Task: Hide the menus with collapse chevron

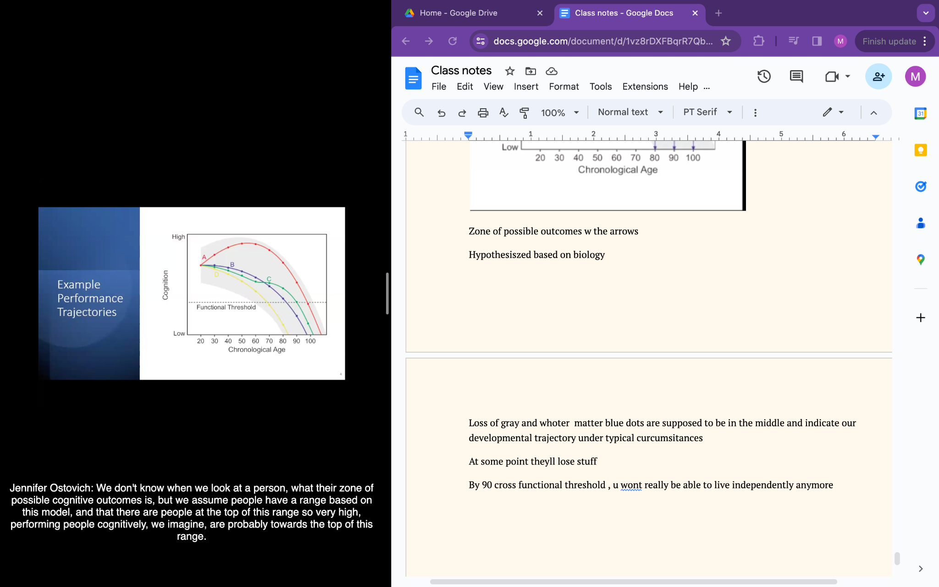Action: pos(873,112)
